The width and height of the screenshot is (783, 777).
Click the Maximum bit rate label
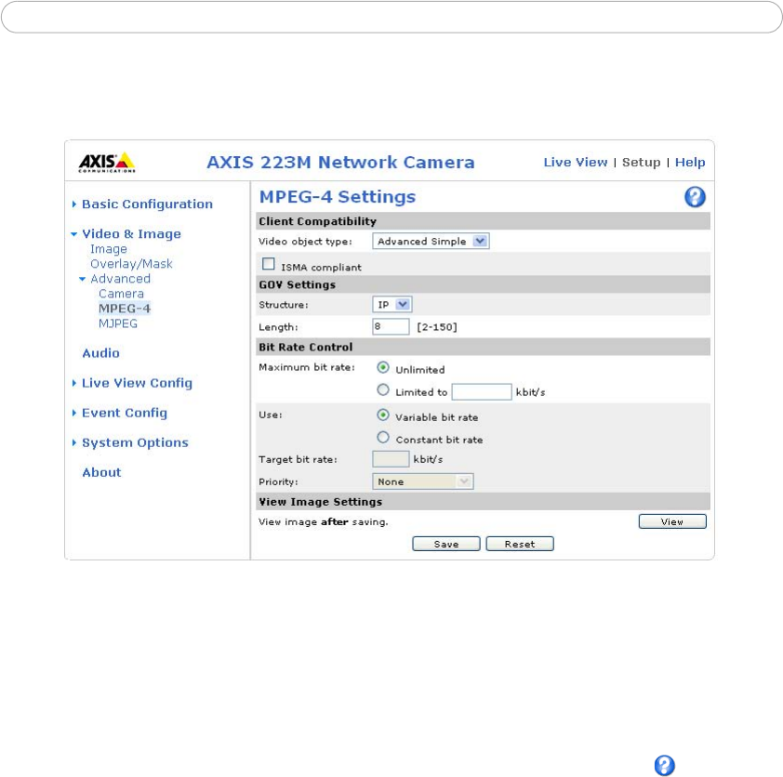tap(307, 367)
